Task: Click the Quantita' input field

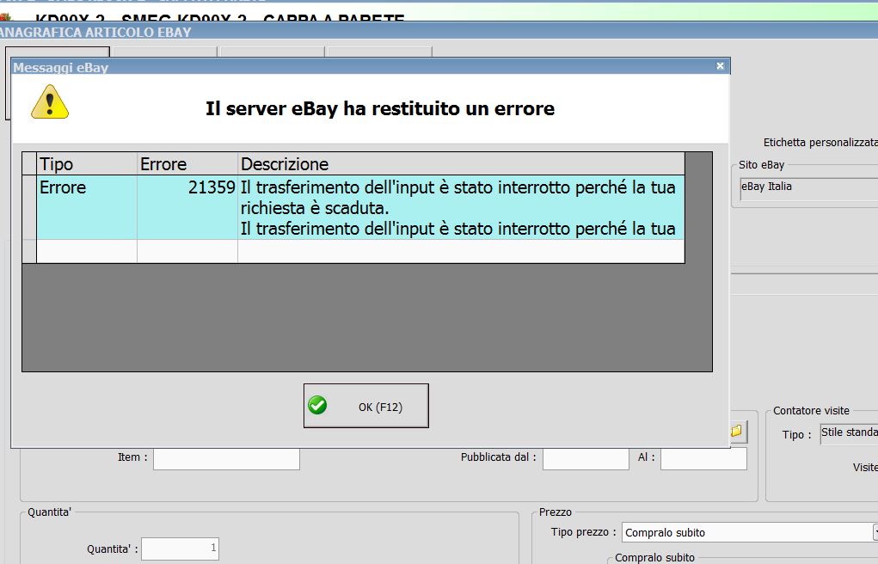Action: 181,549
